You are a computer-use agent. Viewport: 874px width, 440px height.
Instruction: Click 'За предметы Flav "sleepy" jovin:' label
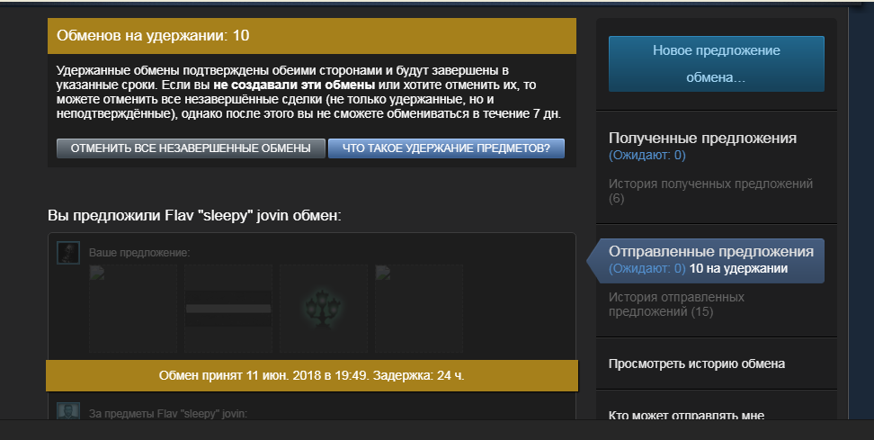[168, 414]
